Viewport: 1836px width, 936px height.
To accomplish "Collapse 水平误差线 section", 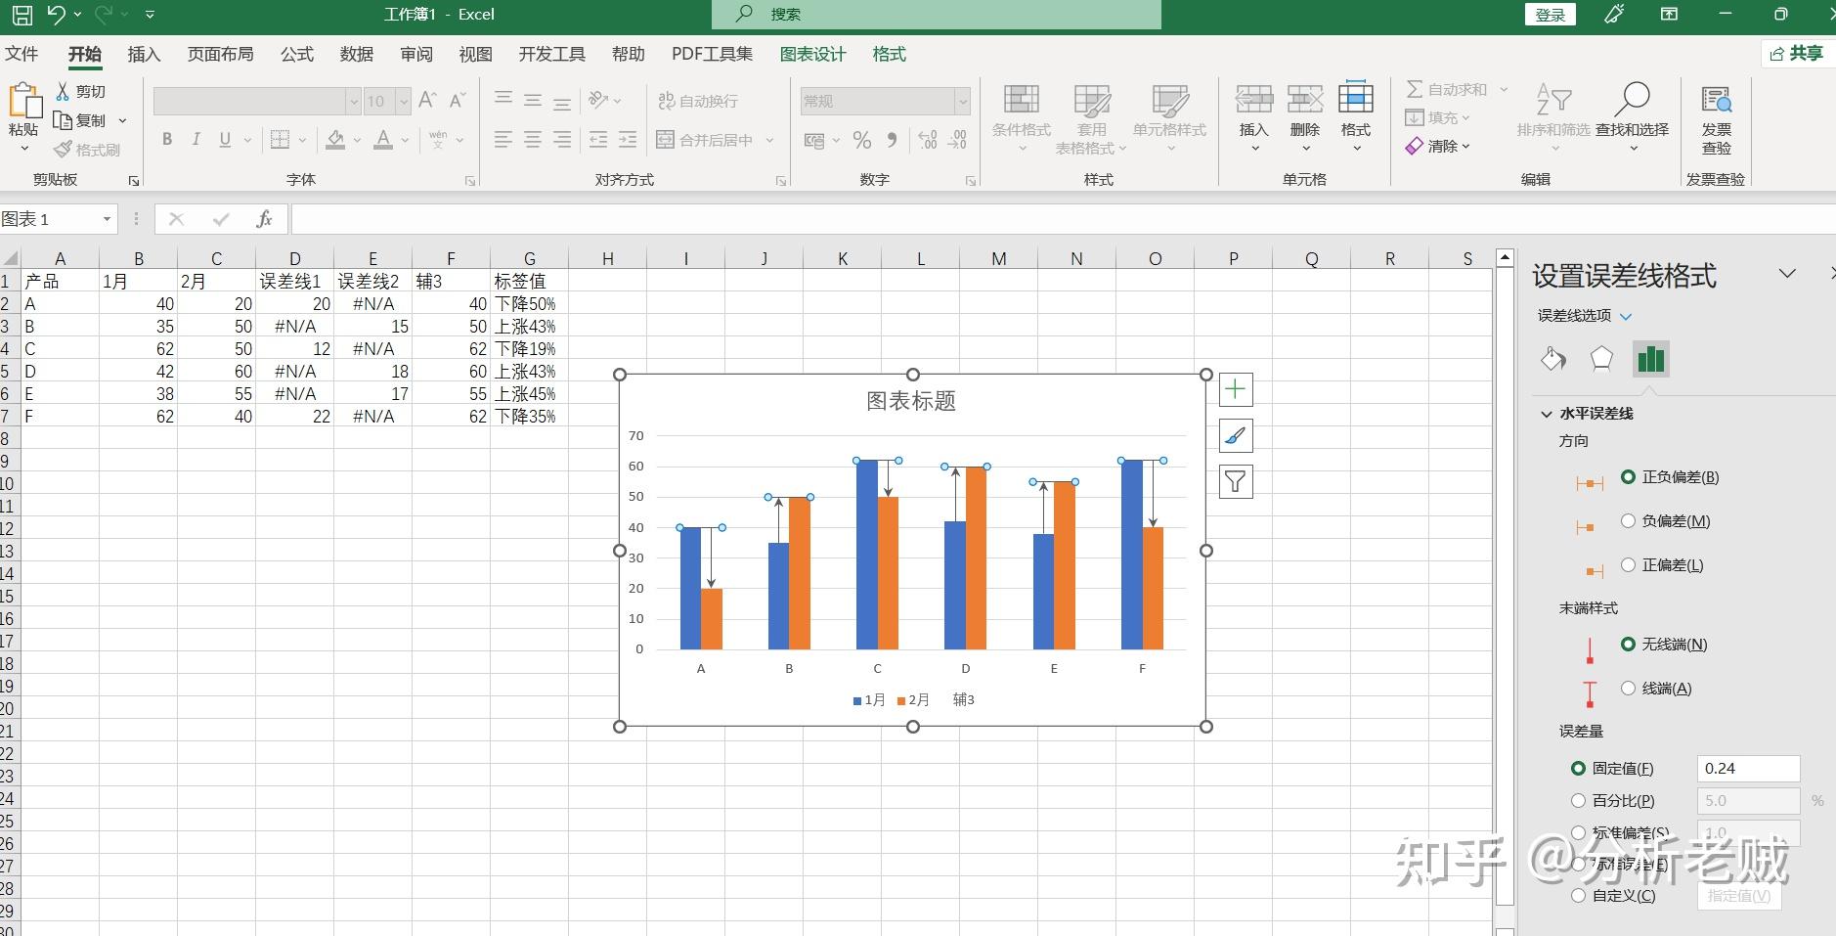I will click(x=1547, y=414).
